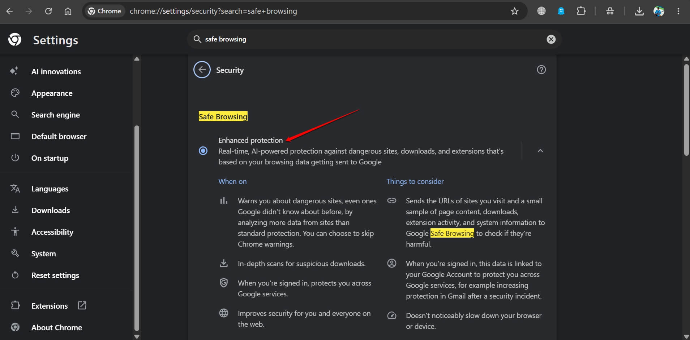
Task: Click the System wrench icon
Action: (x=15, y=253)
